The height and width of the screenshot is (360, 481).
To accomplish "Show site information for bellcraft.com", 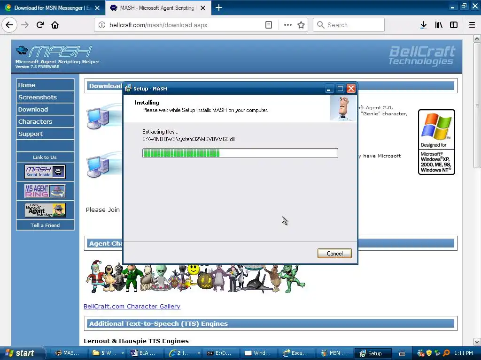I will pyautogui.click(x=102, y=25).
